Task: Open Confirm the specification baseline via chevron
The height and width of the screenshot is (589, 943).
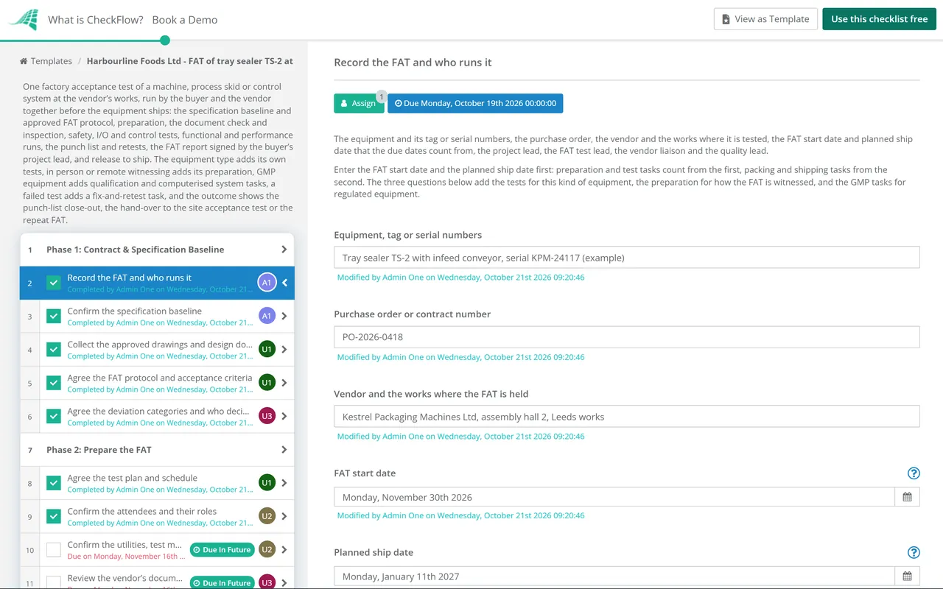Action: coord(285,316)
